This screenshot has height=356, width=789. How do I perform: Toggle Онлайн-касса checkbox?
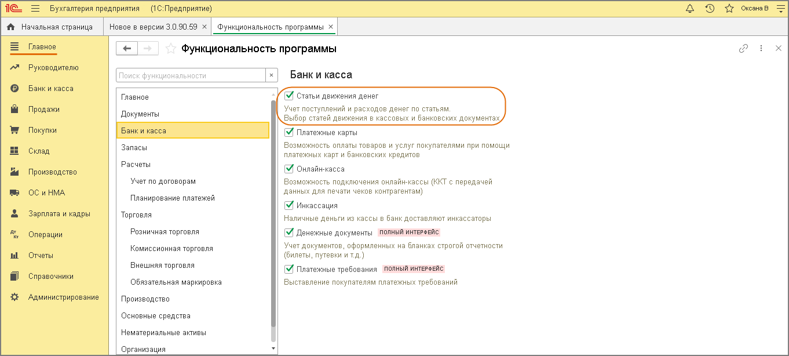coord(289,169)
